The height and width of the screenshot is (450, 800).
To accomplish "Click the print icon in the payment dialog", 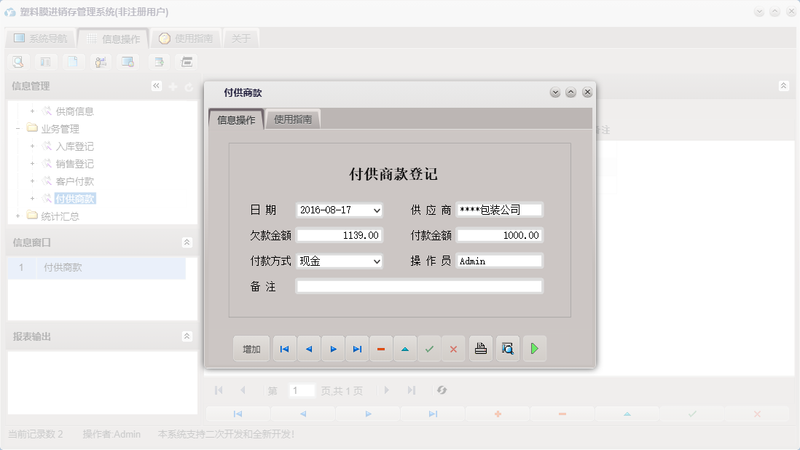I will [480, 348].
